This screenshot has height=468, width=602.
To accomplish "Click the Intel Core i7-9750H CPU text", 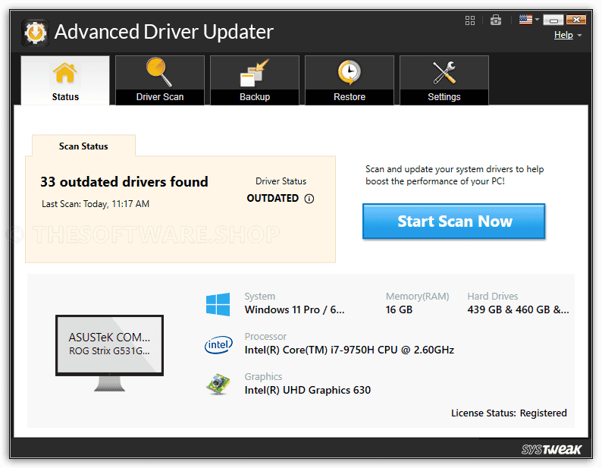I will (350, 350).
